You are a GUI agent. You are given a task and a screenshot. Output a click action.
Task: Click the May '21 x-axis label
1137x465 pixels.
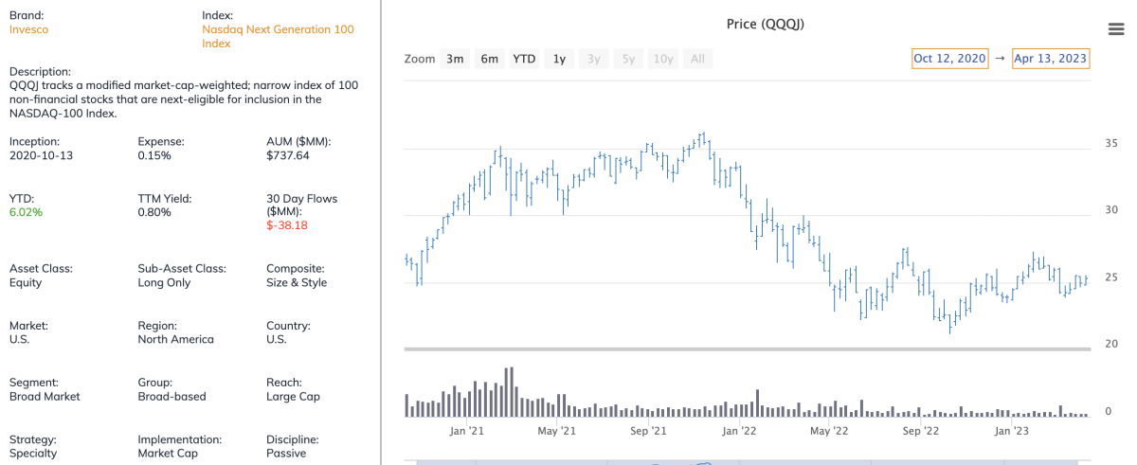coord(556,431)
